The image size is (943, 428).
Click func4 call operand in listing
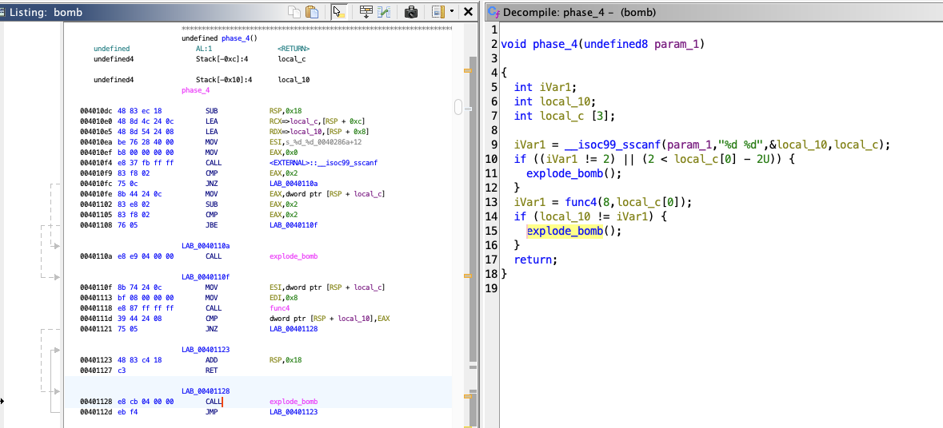pos(279,307)
